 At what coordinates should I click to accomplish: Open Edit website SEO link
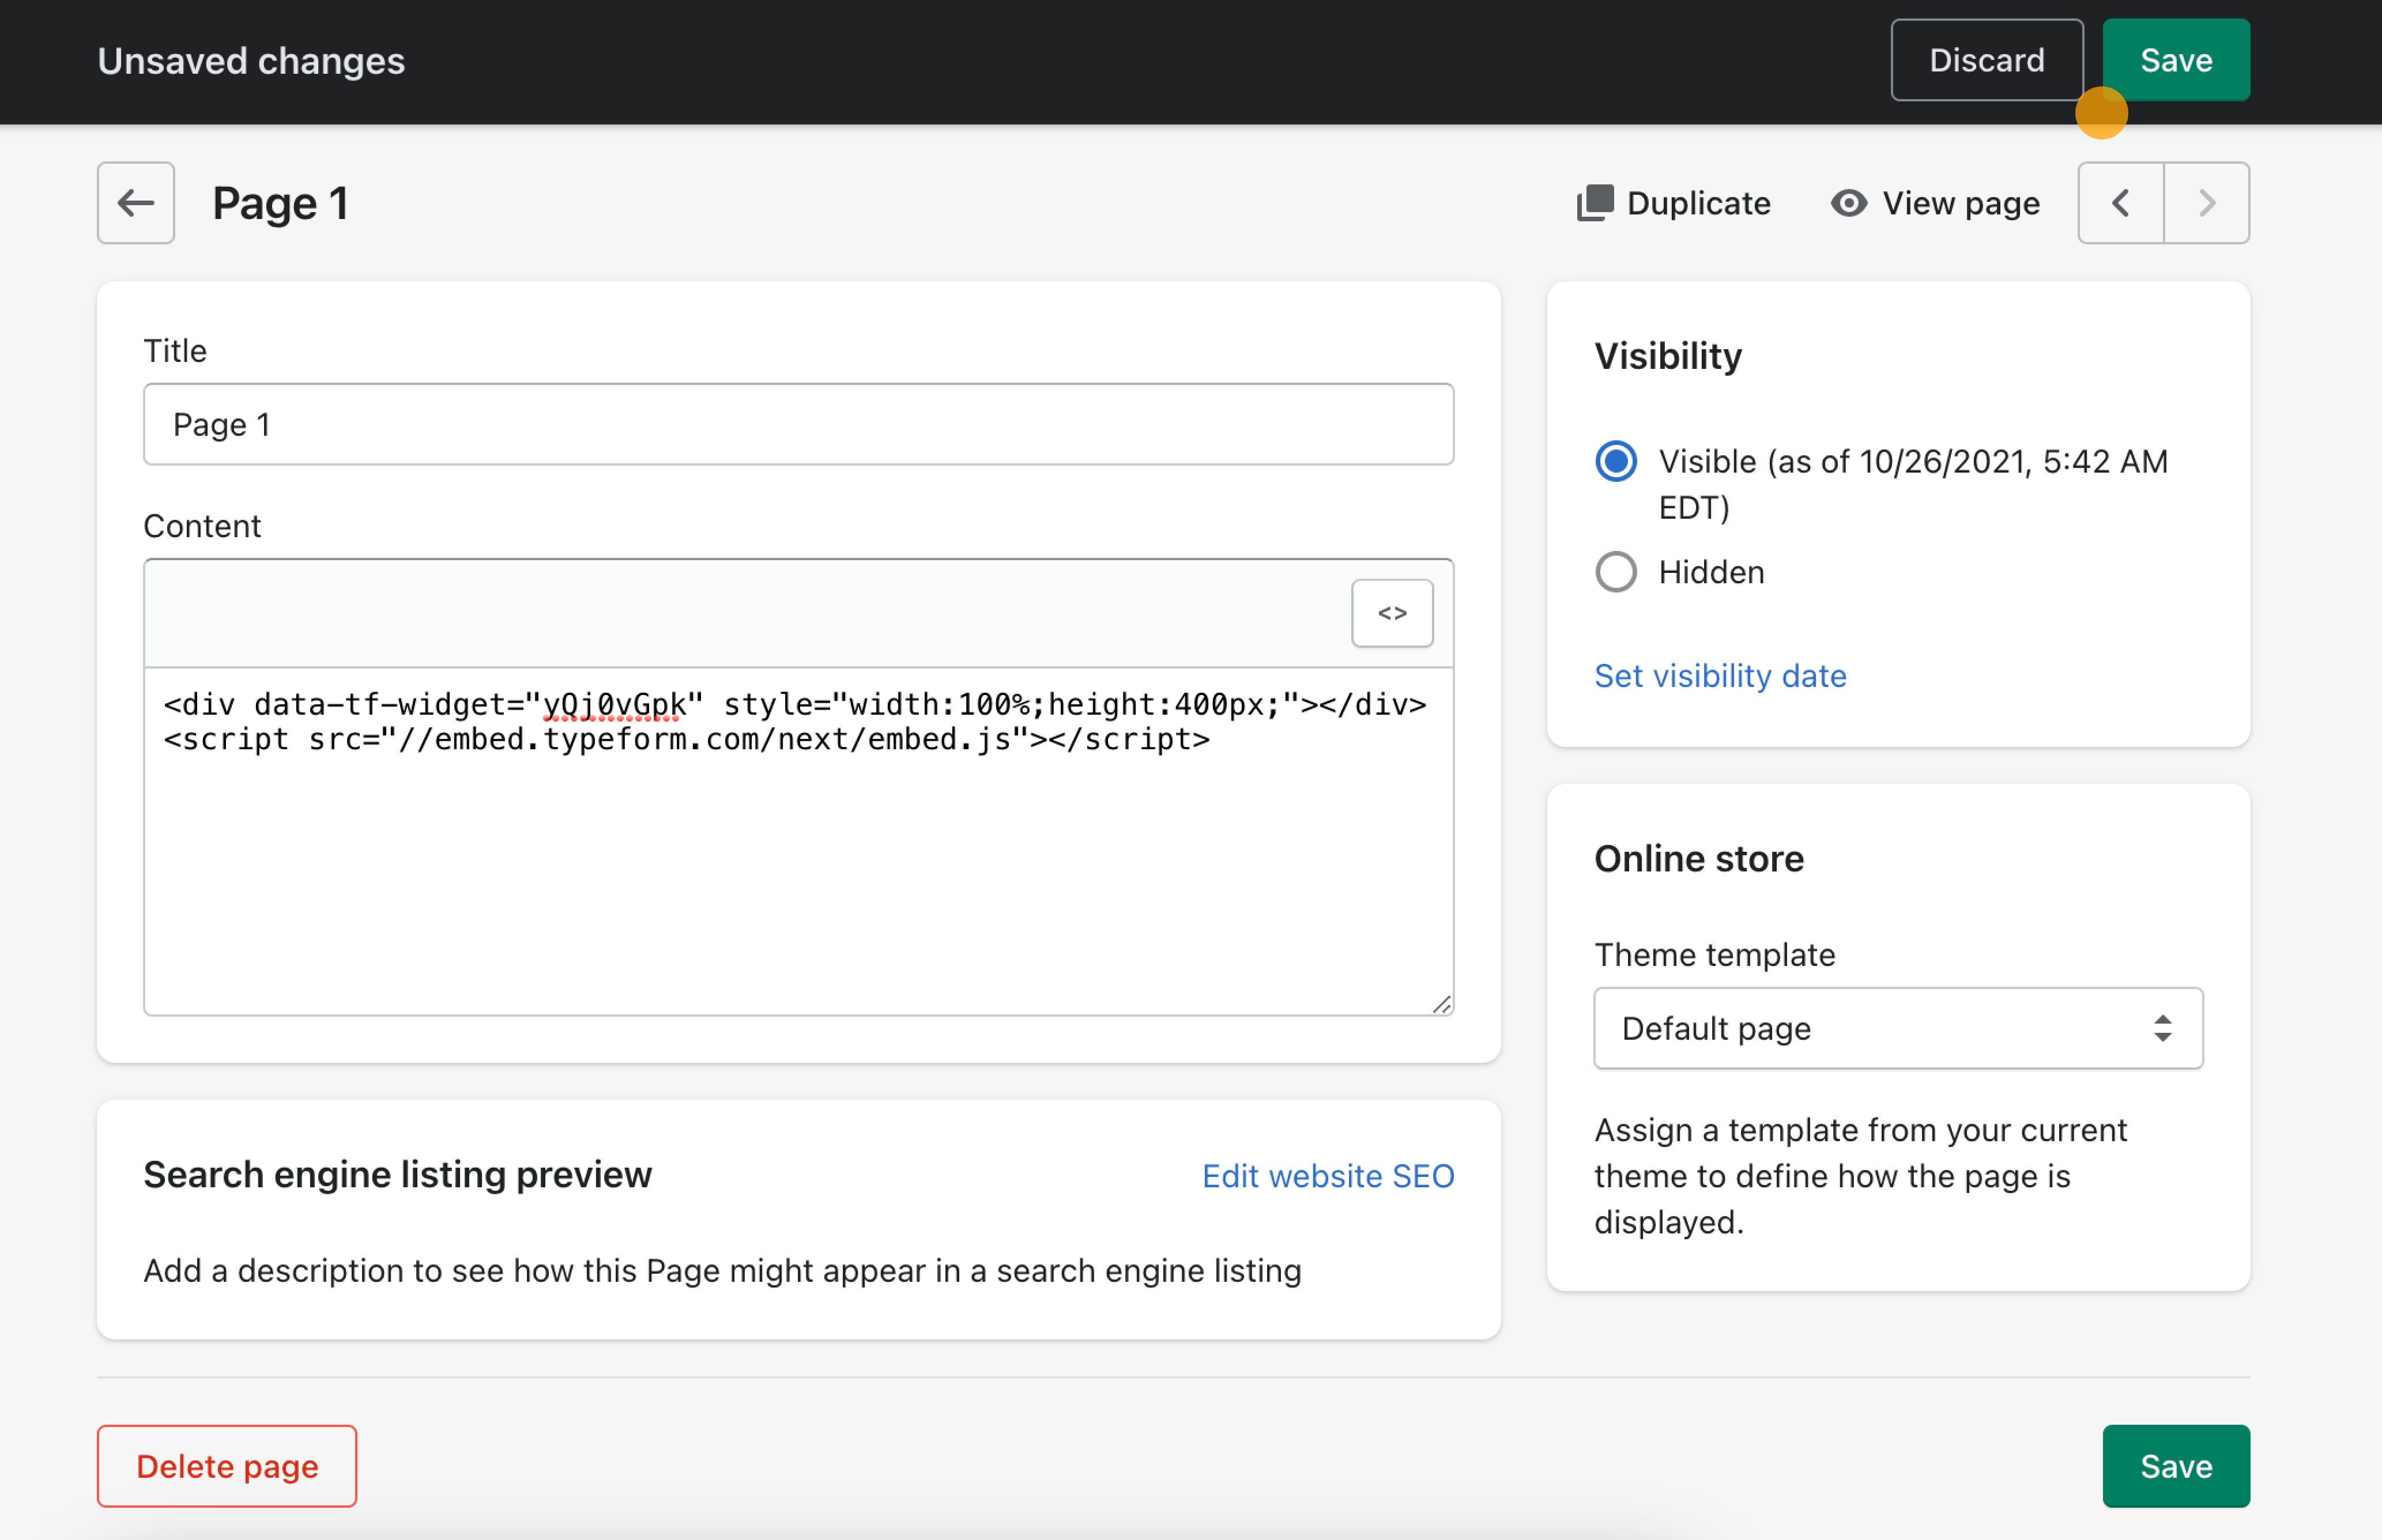[x=1328, y=1176]
